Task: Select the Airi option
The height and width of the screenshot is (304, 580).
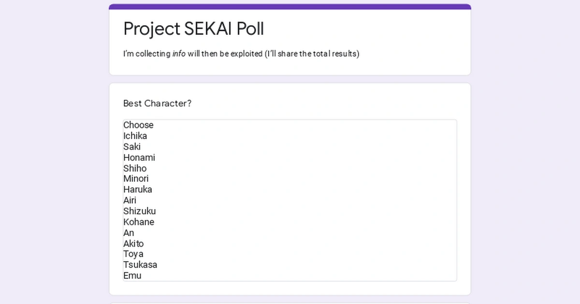Action: [130, 200]
